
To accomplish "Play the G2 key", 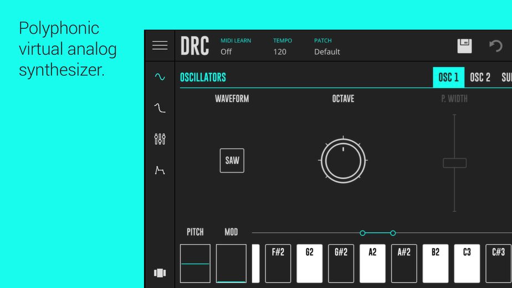I will point(309,264).
